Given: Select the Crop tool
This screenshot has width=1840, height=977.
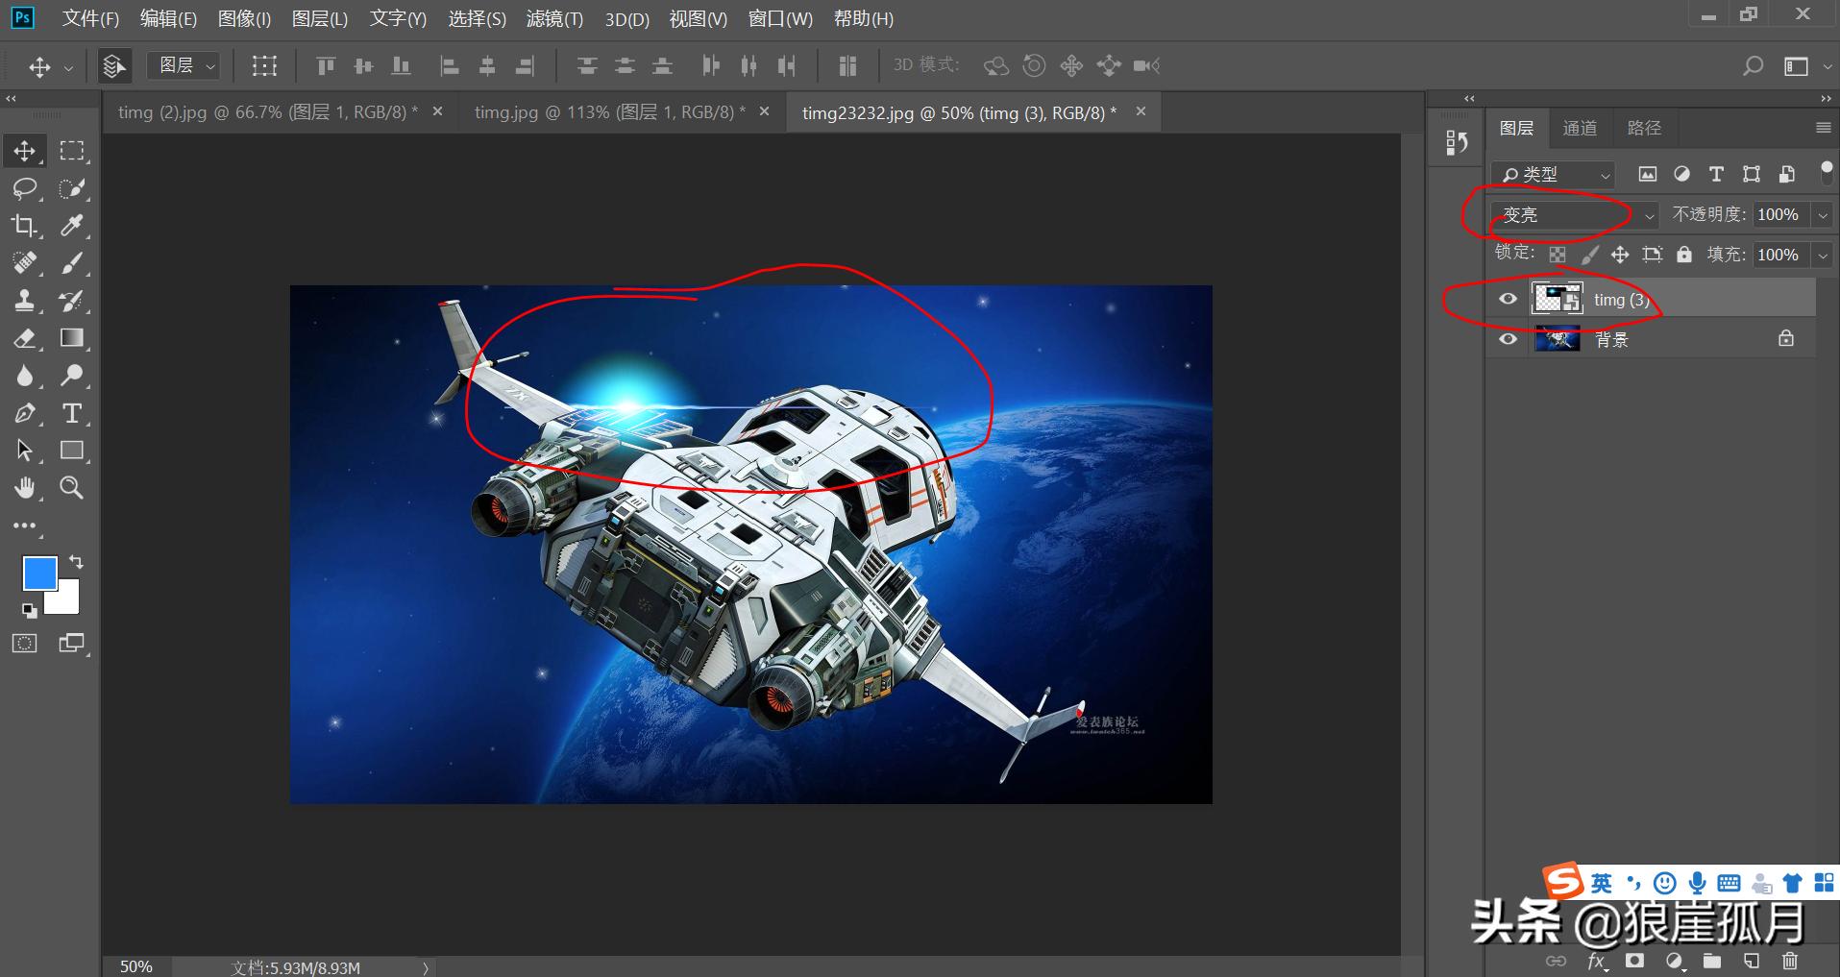Looking at the screenshot, I should click(25, 226).
